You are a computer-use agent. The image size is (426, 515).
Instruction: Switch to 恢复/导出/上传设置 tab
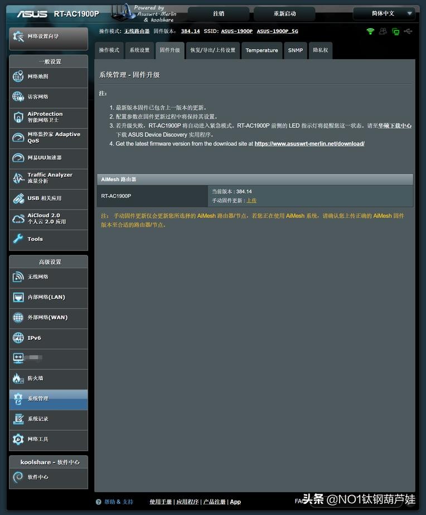click(x=212, y=50)
